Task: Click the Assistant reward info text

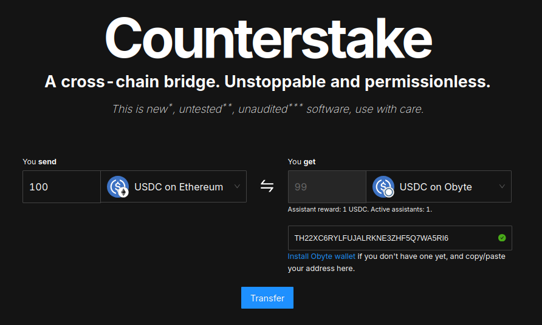Action: [x=360, y=209]
